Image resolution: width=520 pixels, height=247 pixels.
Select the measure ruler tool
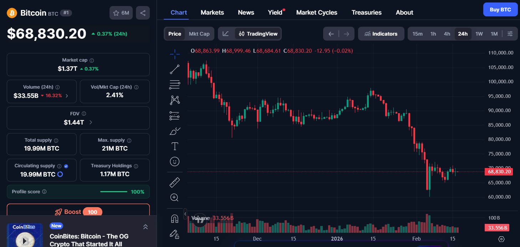point(174,182)
